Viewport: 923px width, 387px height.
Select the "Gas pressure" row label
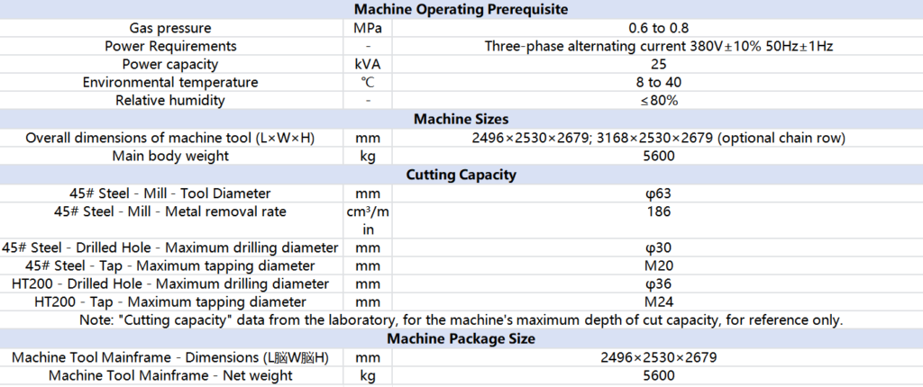click(x=170, y=28)
